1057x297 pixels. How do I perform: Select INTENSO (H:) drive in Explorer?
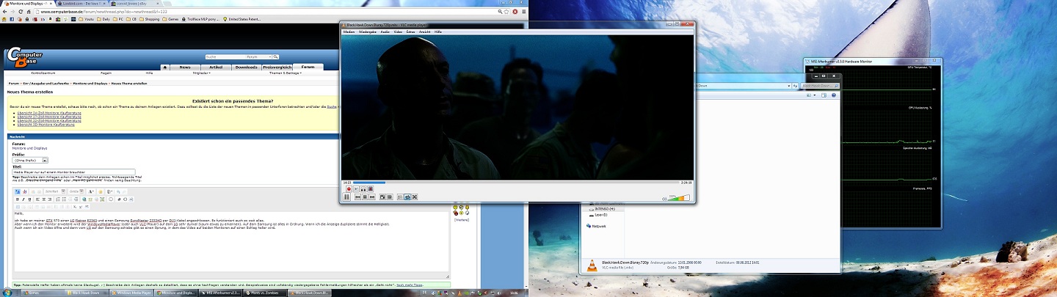pos(605,209)
